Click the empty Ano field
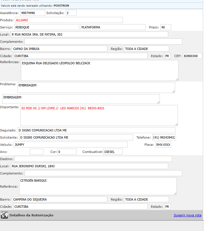The height and width of the screenshot is (231, 216). 37,152
